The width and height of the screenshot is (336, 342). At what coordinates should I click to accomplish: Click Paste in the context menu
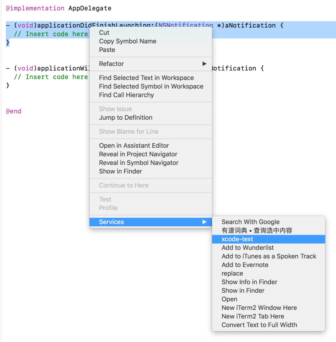[107, 50]
